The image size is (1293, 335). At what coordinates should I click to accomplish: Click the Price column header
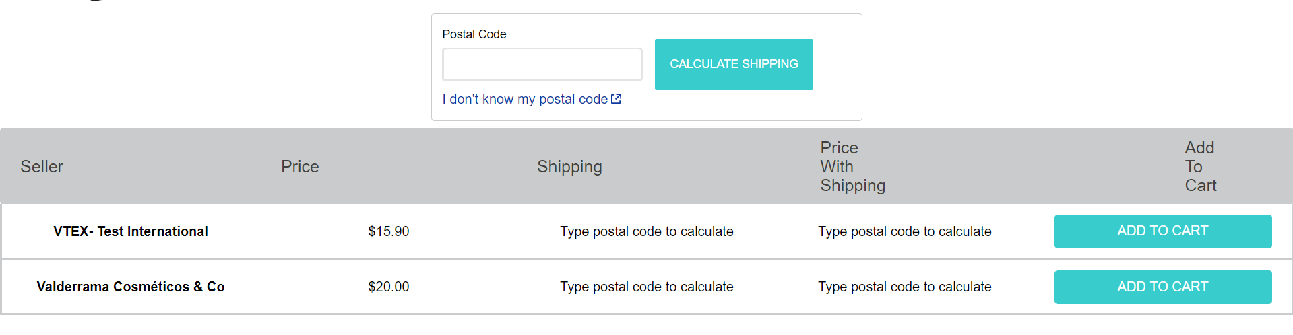tap(300, 167)
